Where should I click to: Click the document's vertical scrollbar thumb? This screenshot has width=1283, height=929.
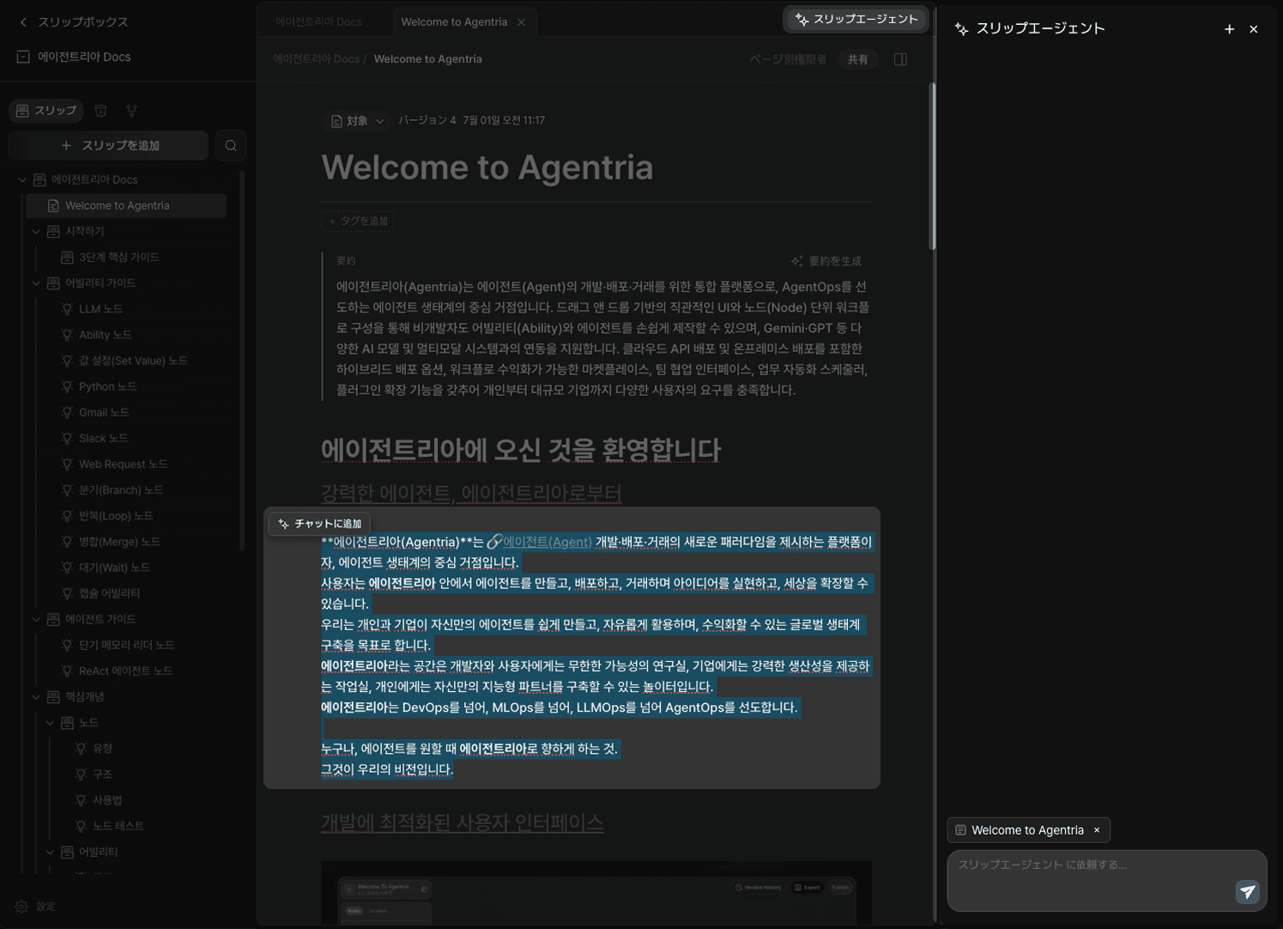(x=932, y=167)
